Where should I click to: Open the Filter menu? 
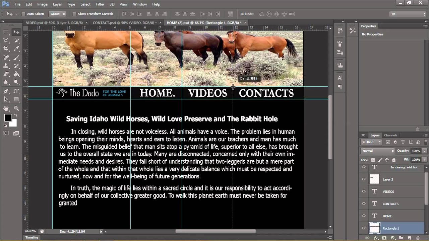pos(100,4)
